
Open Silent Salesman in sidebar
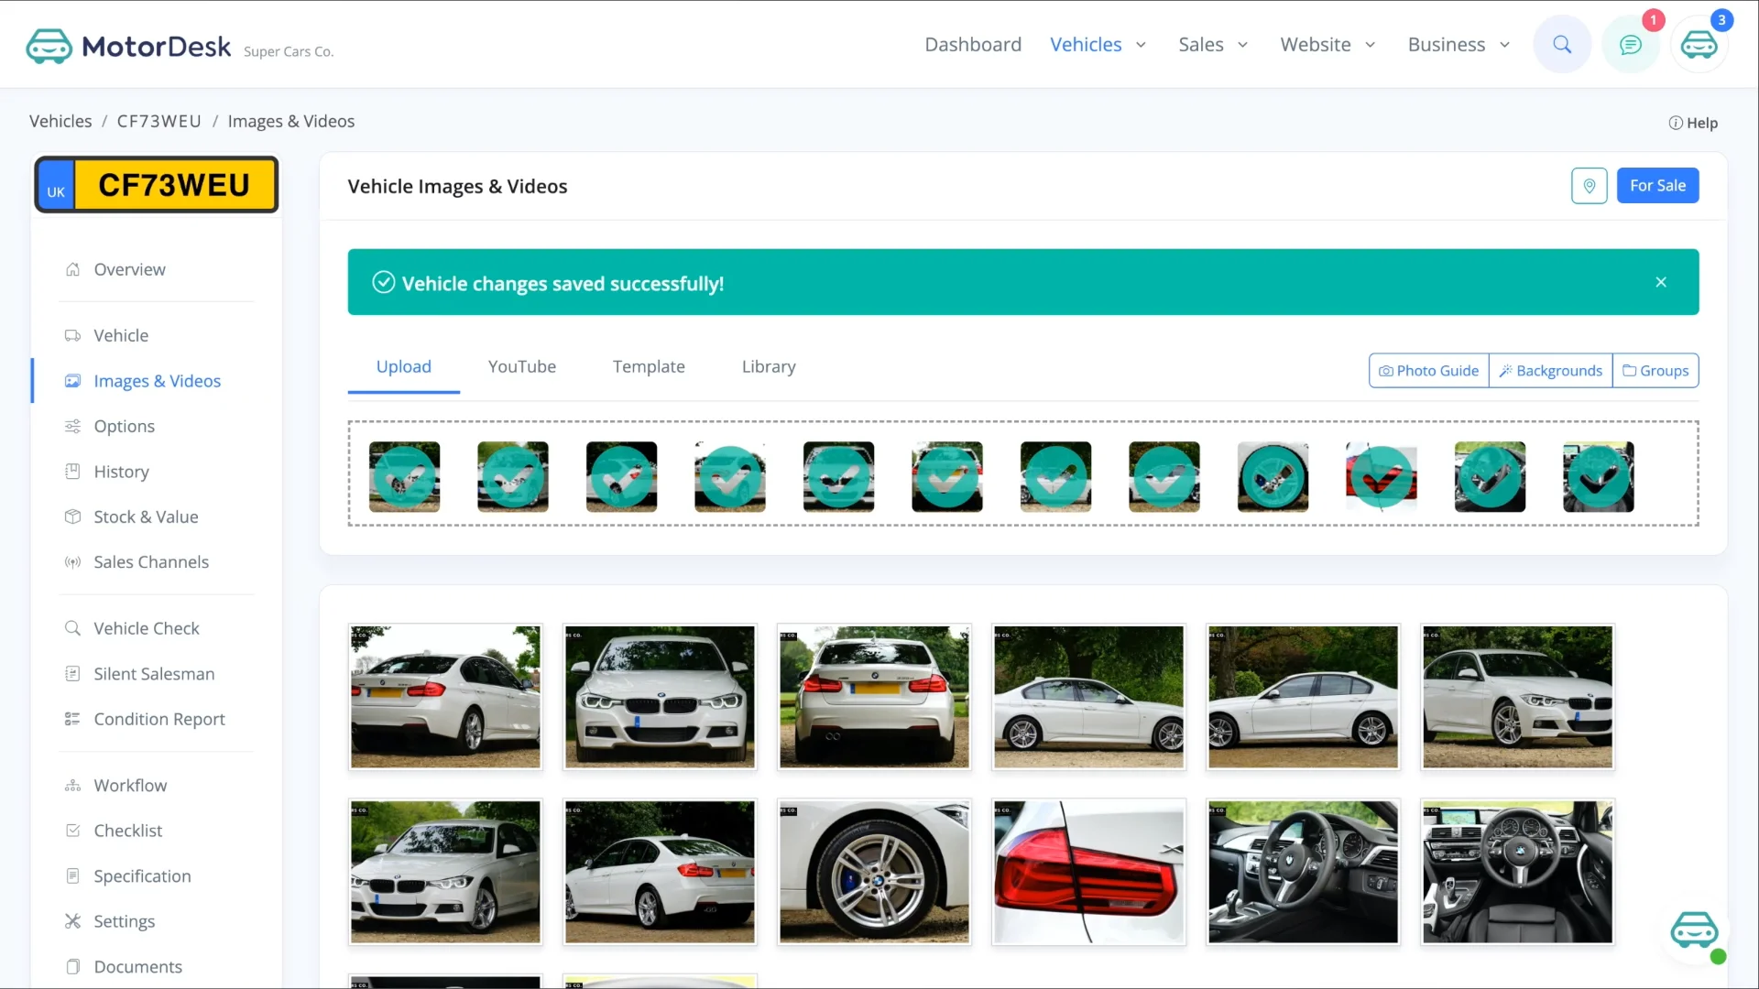[154, 674]
